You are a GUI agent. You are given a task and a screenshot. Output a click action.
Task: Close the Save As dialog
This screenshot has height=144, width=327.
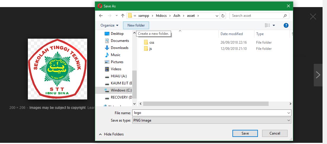[288, 6]
